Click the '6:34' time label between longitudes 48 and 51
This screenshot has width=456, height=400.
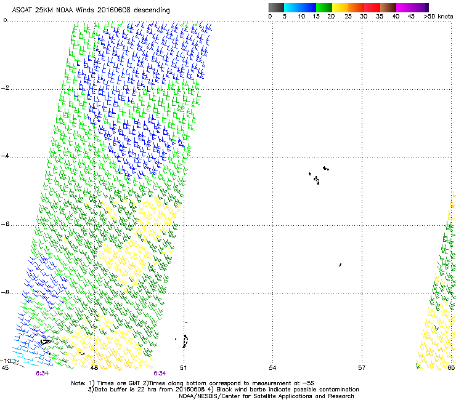160,374
